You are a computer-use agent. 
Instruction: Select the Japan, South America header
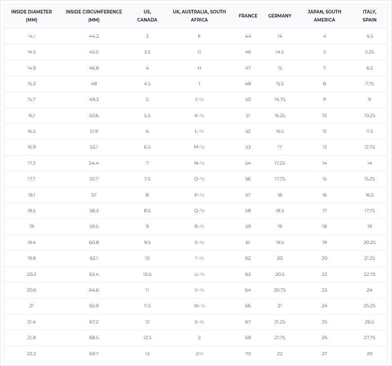click(x=324, y=16)
